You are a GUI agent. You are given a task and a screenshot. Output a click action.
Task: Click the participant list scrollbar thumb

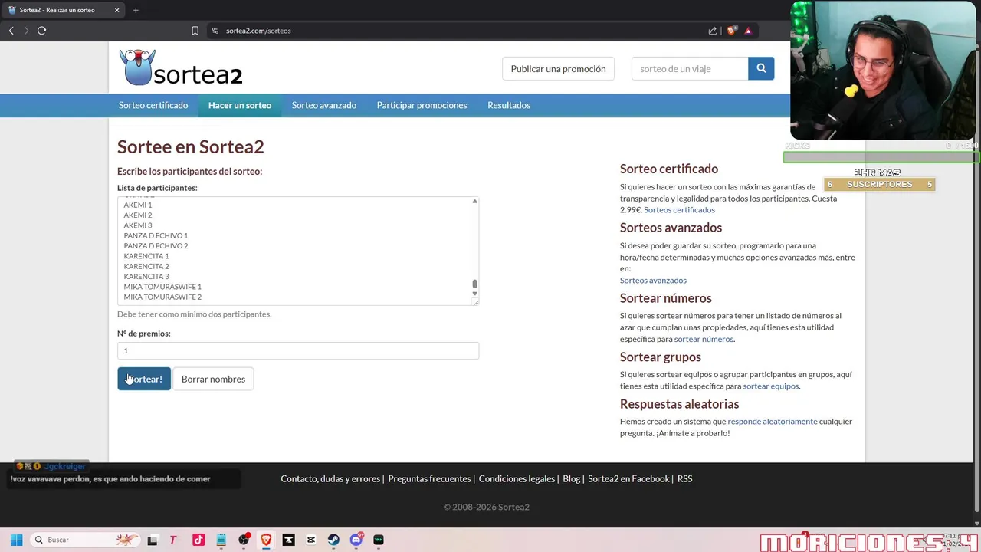click(474, 284)
